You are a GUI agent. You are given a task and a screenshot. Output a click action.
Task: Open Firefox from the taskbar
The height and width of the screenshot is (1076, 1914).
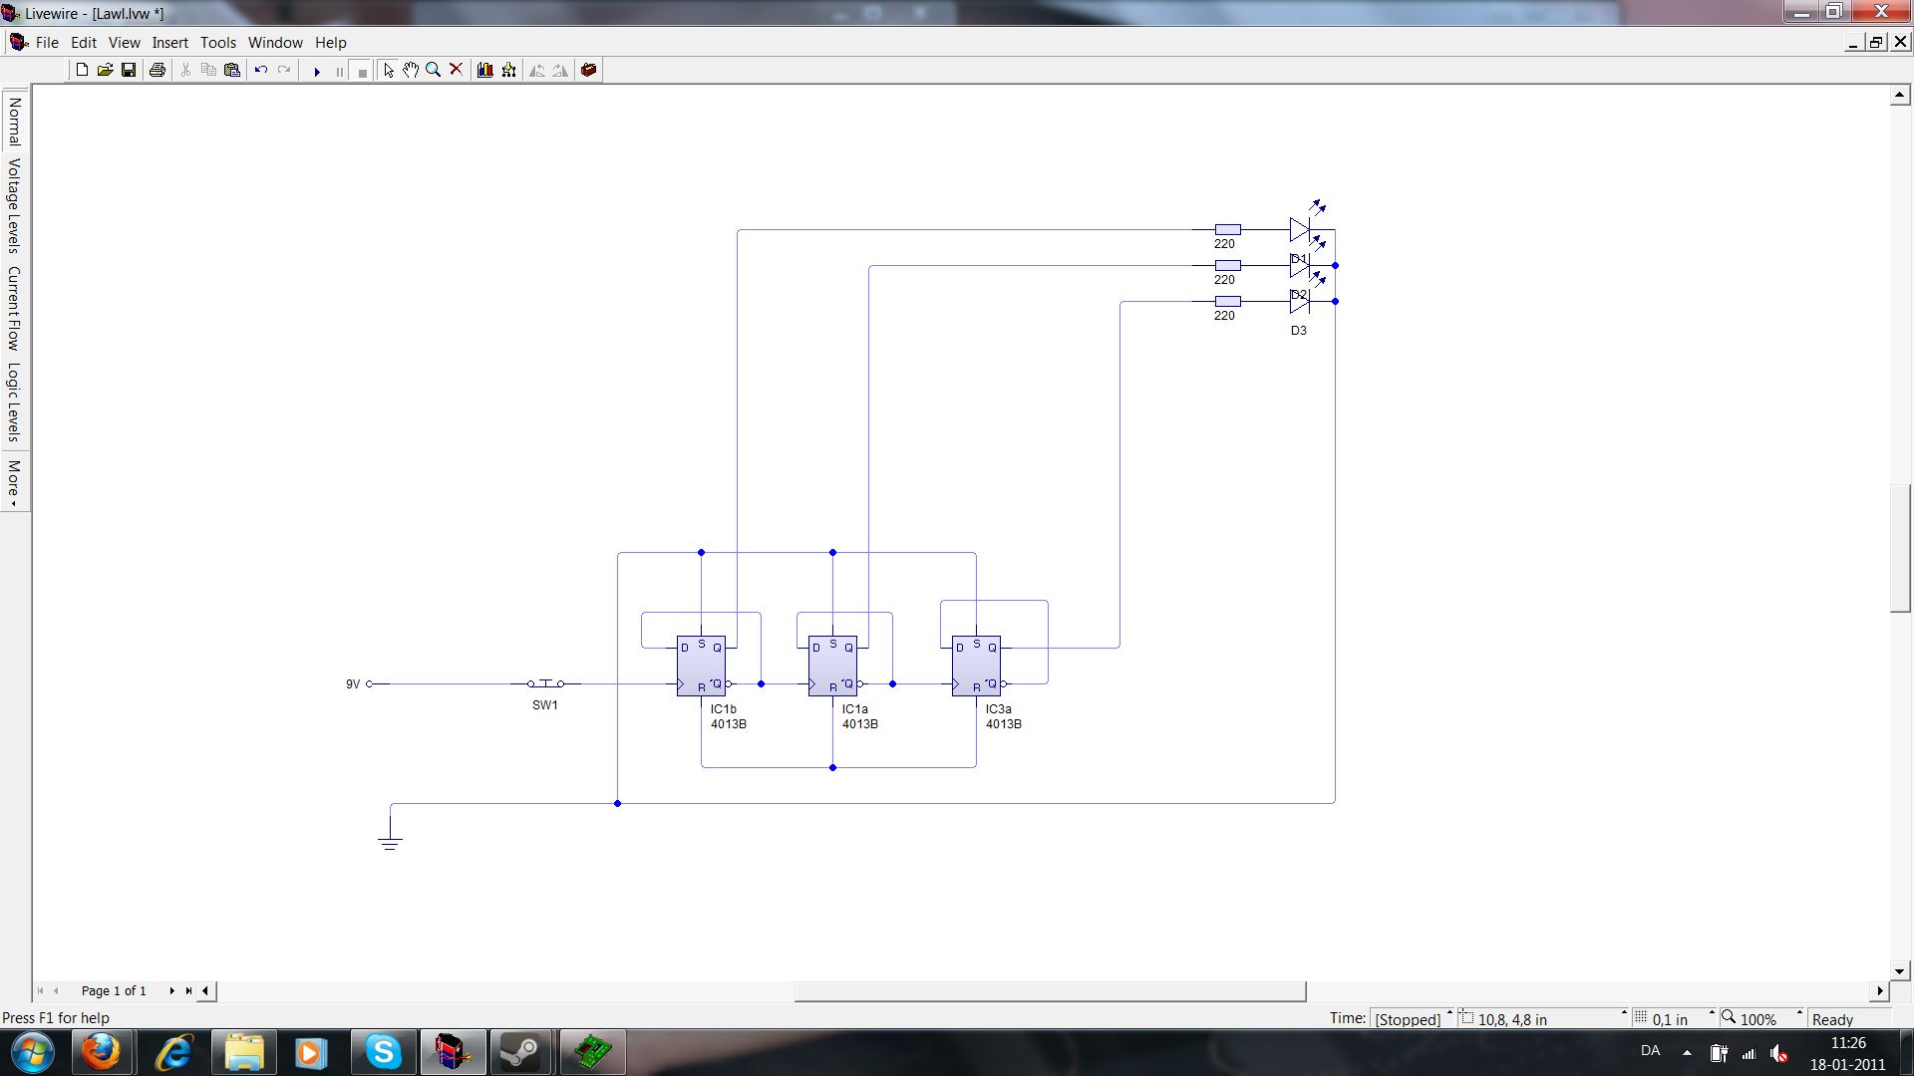tap(102, 1052)
